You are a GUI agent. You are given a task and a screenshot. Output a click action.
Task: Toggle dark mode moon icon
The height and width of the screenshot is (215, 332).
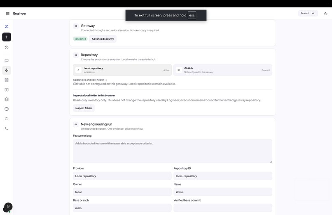326,14
